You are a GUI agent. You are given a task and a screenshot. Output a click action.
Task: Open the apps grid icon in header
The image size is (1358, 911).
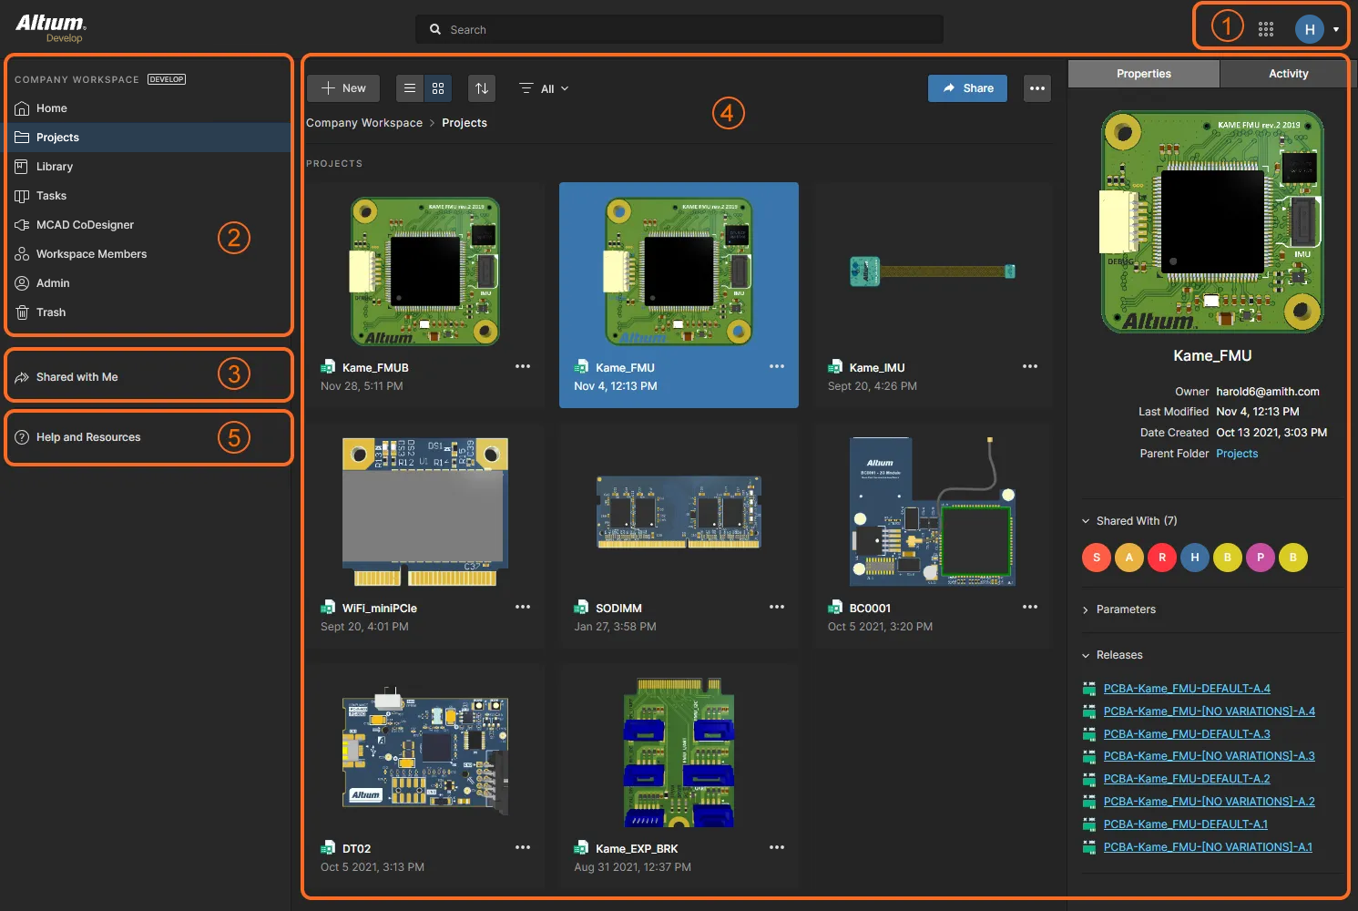point(1265,29)
